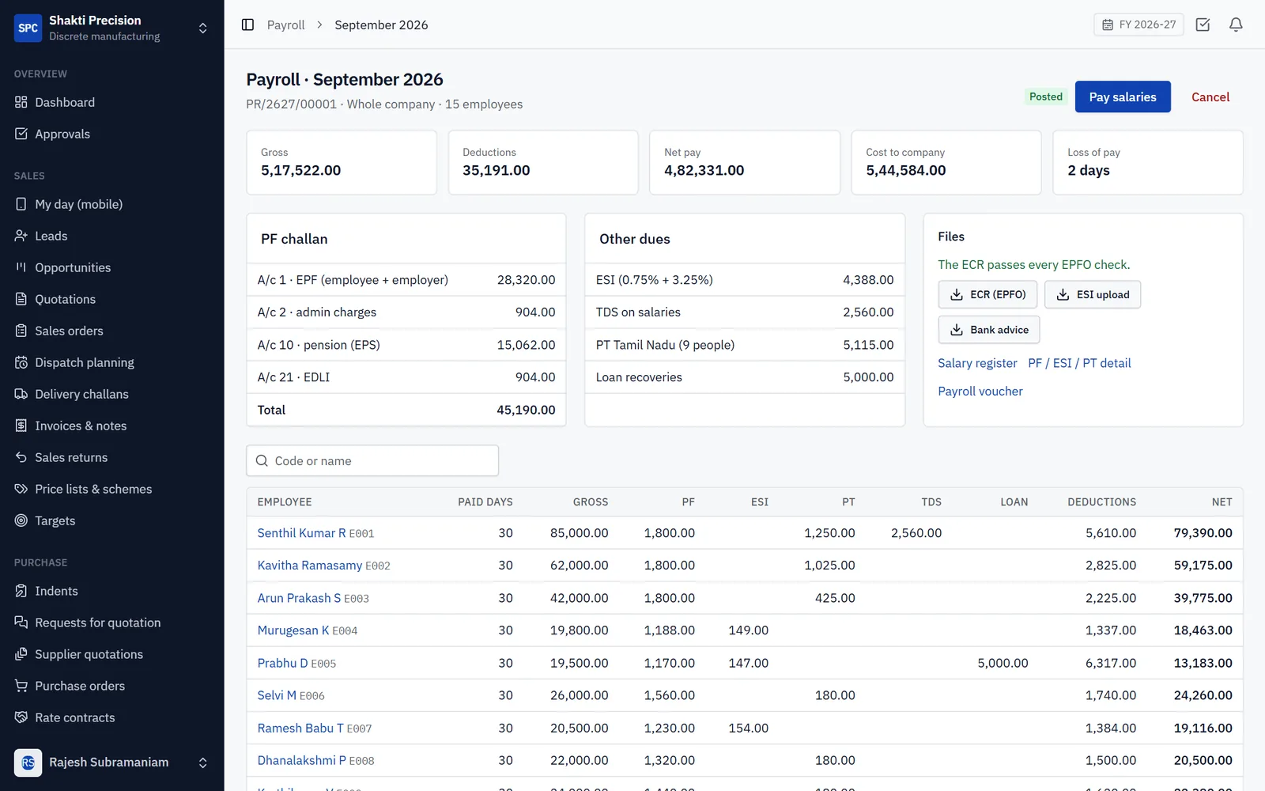Open the tasks checklist icon in header
This screenshot has width=1265, height=791.
(x=1203, y=25)
